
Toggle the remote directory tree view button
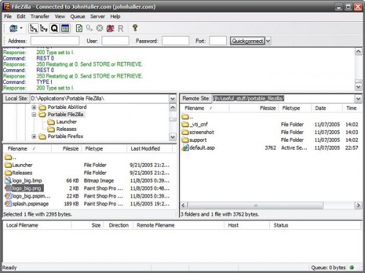[43, 28]
